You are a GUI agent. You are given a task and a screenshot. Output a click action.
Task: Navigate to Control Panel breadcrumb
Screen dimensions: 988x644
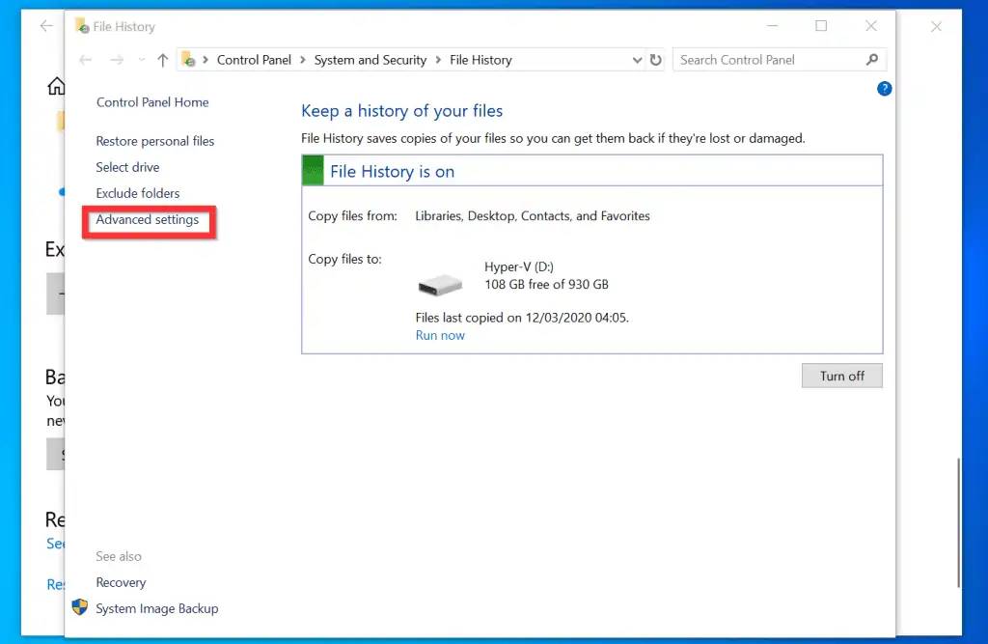tap(254, 59)
